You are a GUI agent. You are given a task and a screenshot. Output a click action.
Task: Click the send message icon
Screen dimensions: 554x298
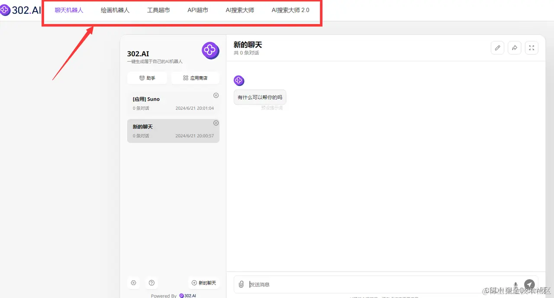point(529,284)
